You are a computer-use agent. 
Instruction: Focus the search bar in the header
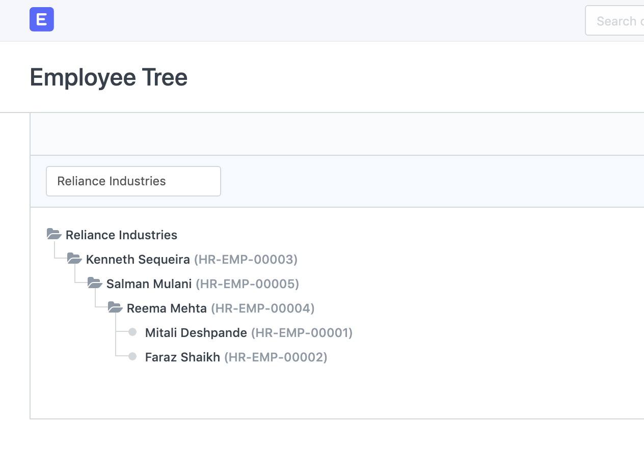tap(614, 21)
